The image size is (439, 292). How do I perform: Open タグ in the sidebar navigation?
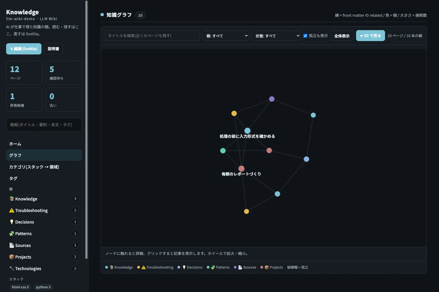click(44, 178)
